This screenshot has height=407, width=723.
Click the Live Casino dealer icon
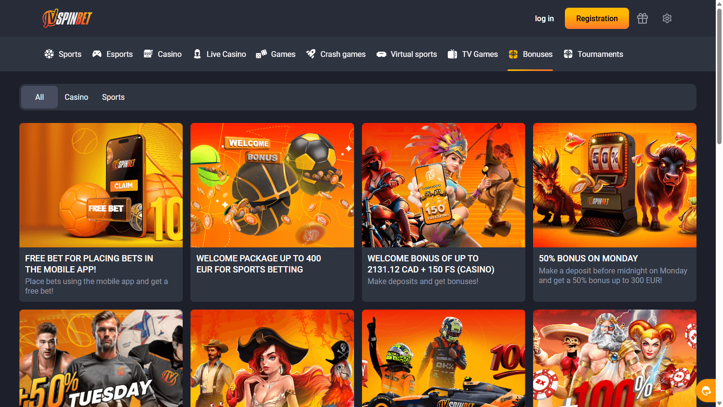(x=197, y=54)
